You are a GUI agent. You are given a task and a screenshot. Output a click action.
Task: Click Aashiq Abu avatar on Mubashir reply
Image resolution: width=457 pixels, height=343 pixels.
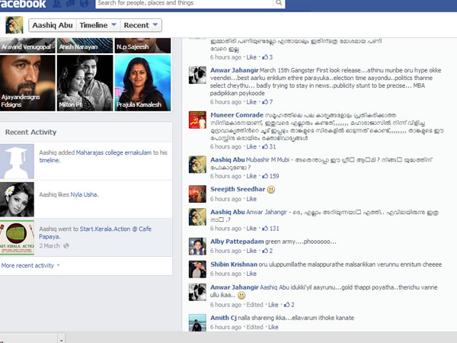click(x=197, y=165)
